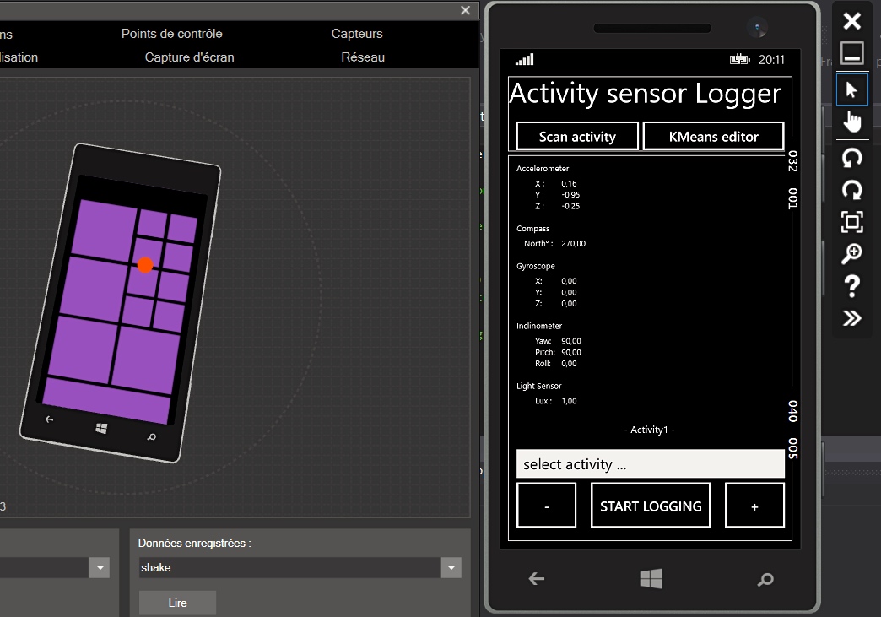
Task: Expand the 'shake' recorded data dropdown
Action: pos(451,568)
